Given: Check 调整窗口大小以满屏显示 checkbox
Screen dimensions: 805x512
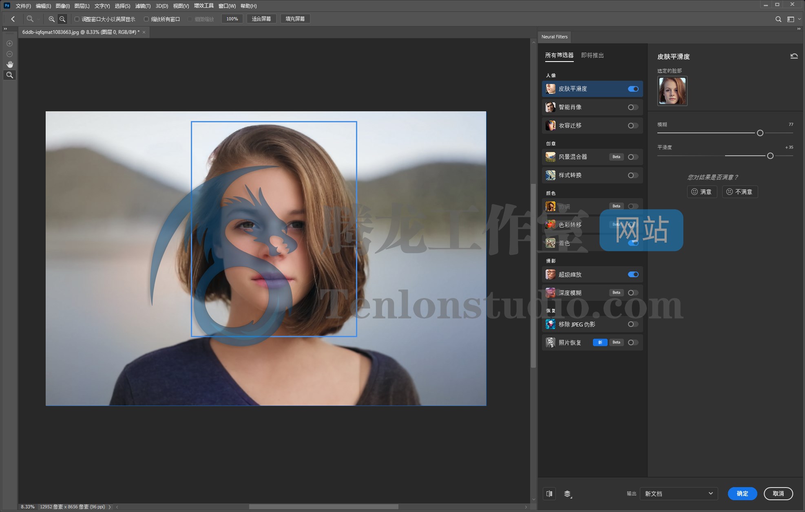Looking at the screenshot, I should (x=77, y=19).
